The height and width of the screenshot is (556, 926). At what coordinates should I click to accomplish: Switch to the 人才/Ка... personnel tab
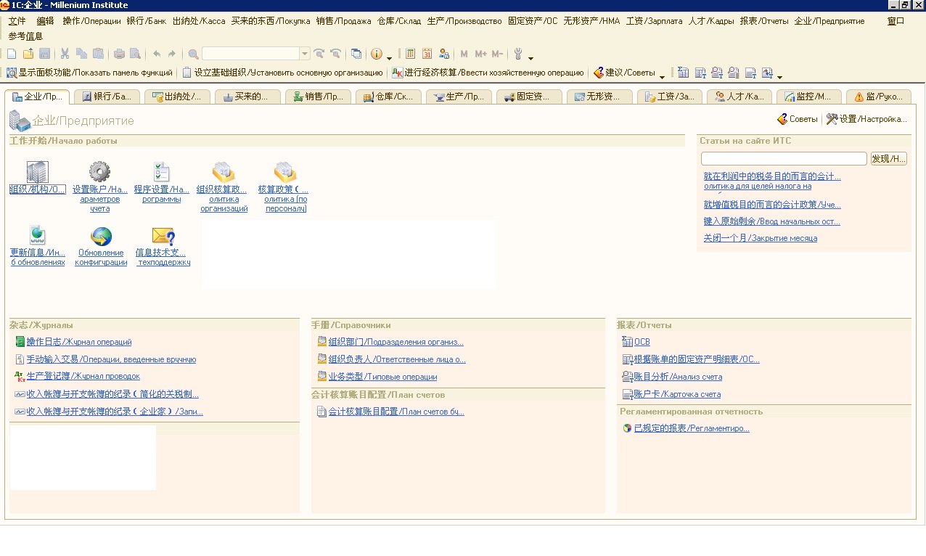pyautogui.click(x=739, y=97)
